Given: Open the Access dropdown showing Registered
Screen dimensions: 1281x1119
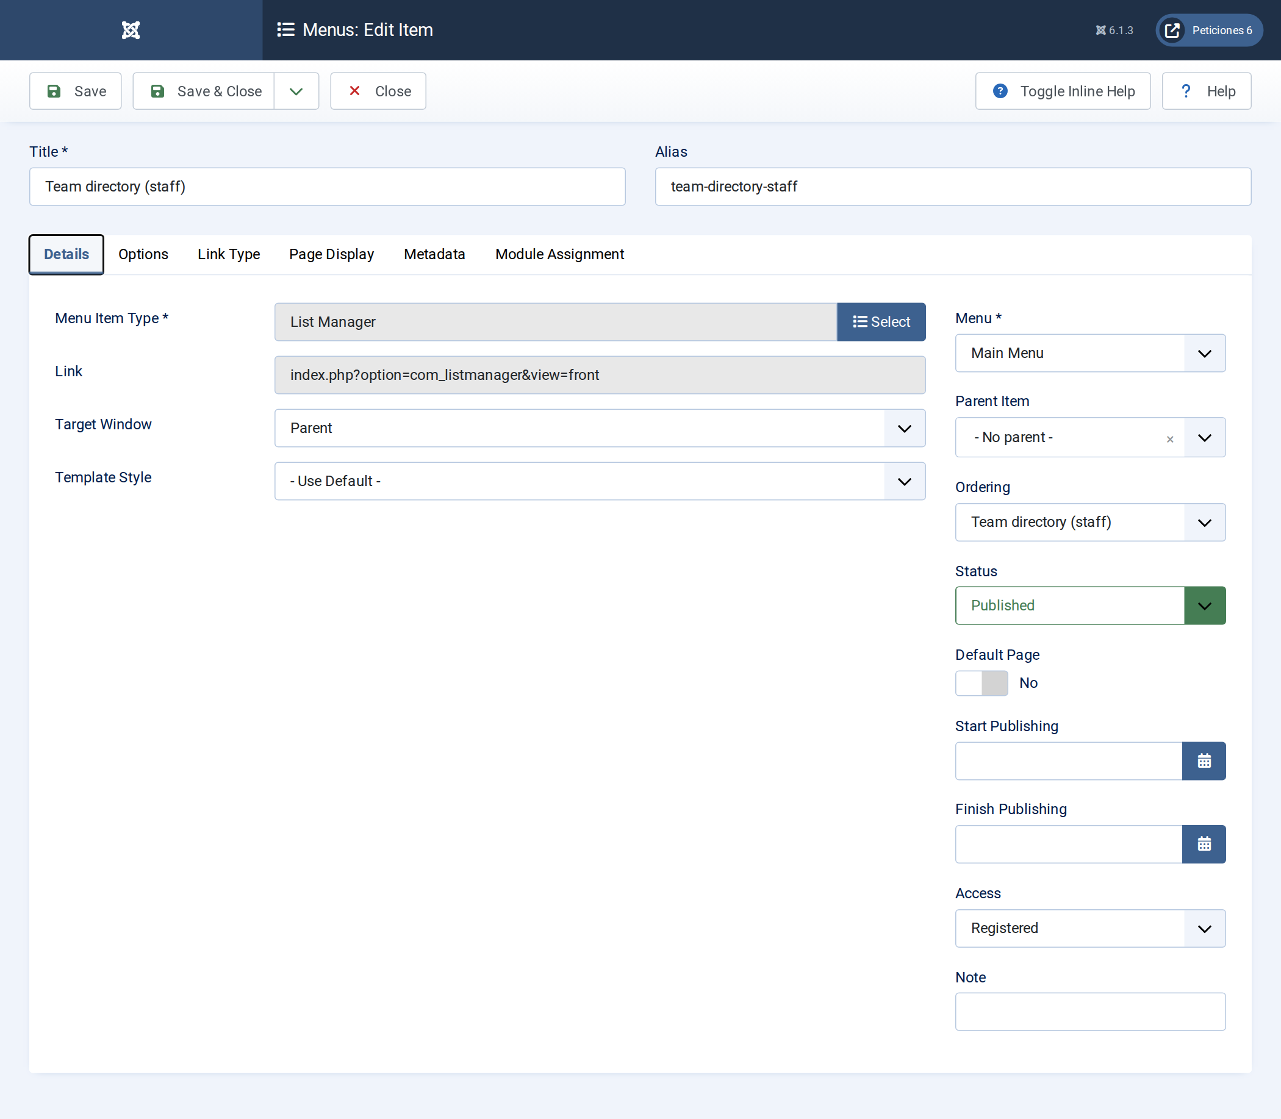Looking at the screenshot, I should point(1091,929).
